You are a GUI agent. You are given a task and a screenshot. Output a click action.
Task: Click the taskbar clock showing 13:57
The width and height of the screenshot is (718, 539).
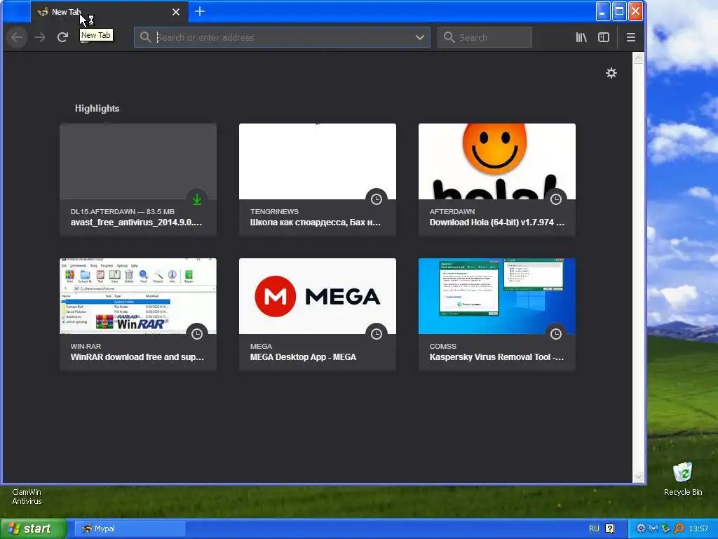pyautogui.click(x=698, y=528)
